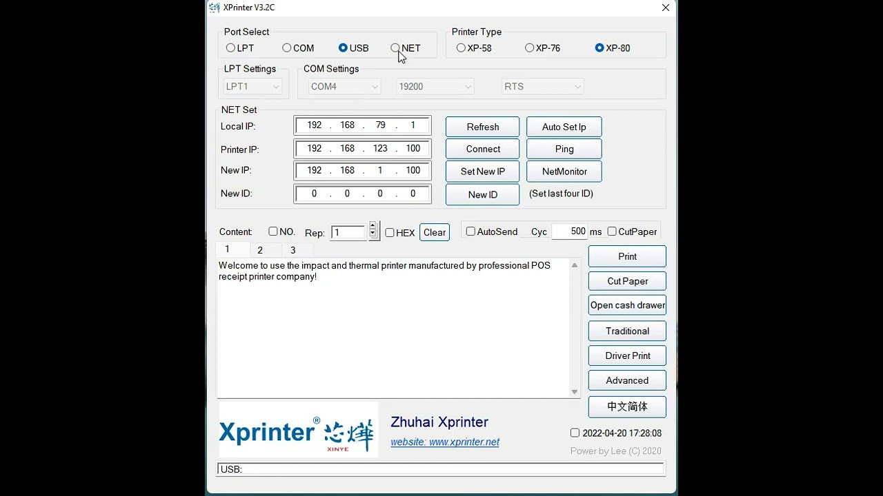The width and height of the screenshot is (883, 496).
Task: Switch to content tab 1
Action: coord(232,249)
